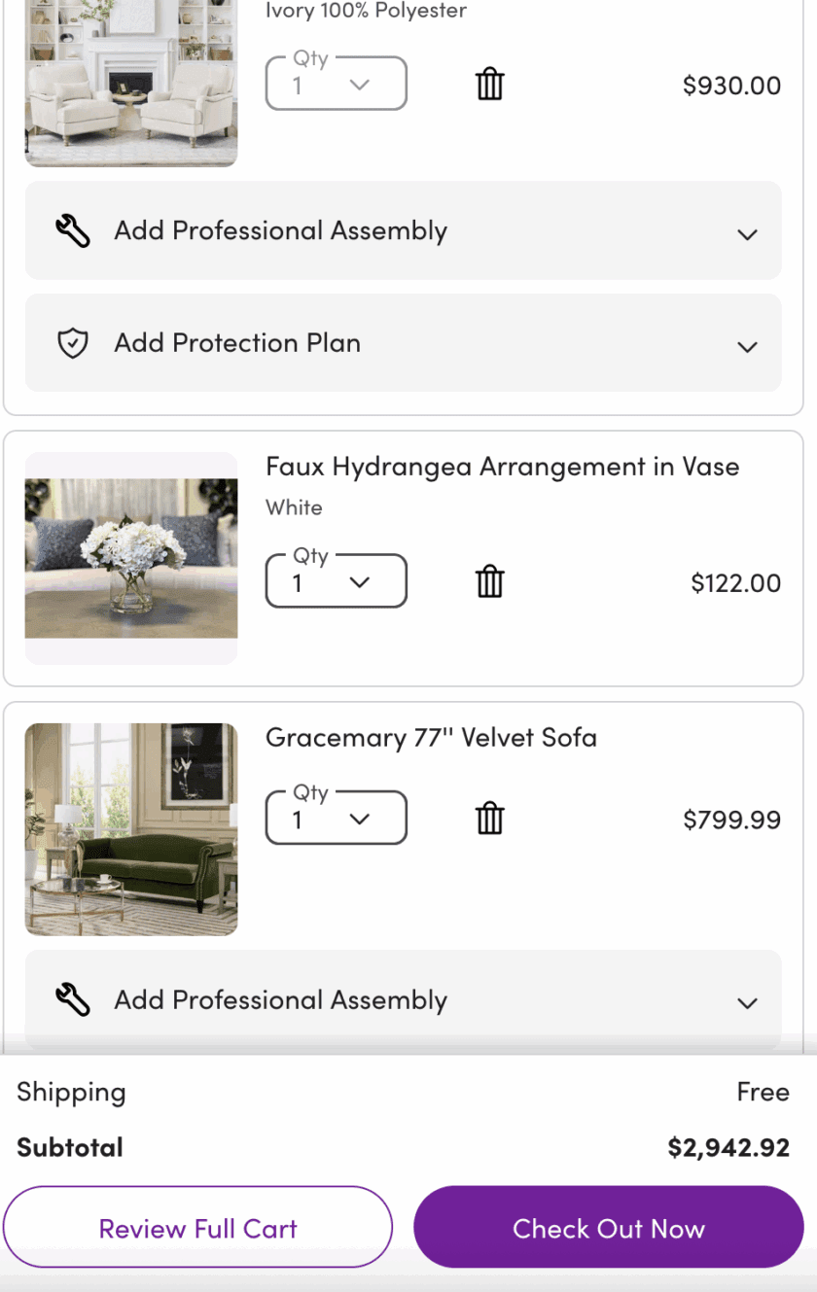This screenshot has width=817, height=1292.
Task: Open the Faux Hydrangea Arrangement in Vase title
Action: click(x=502, y=467)
